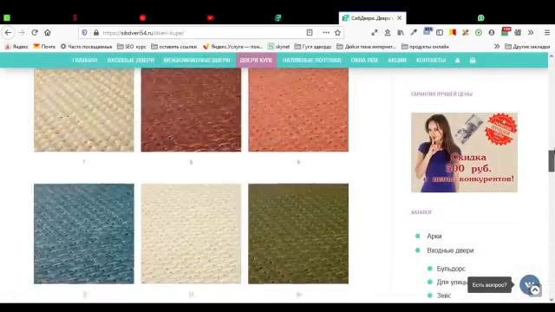Click the forward navigation arrow
The height and width of the screenshot is (312, 555).
pyautogui.click(x=22, y=33)
